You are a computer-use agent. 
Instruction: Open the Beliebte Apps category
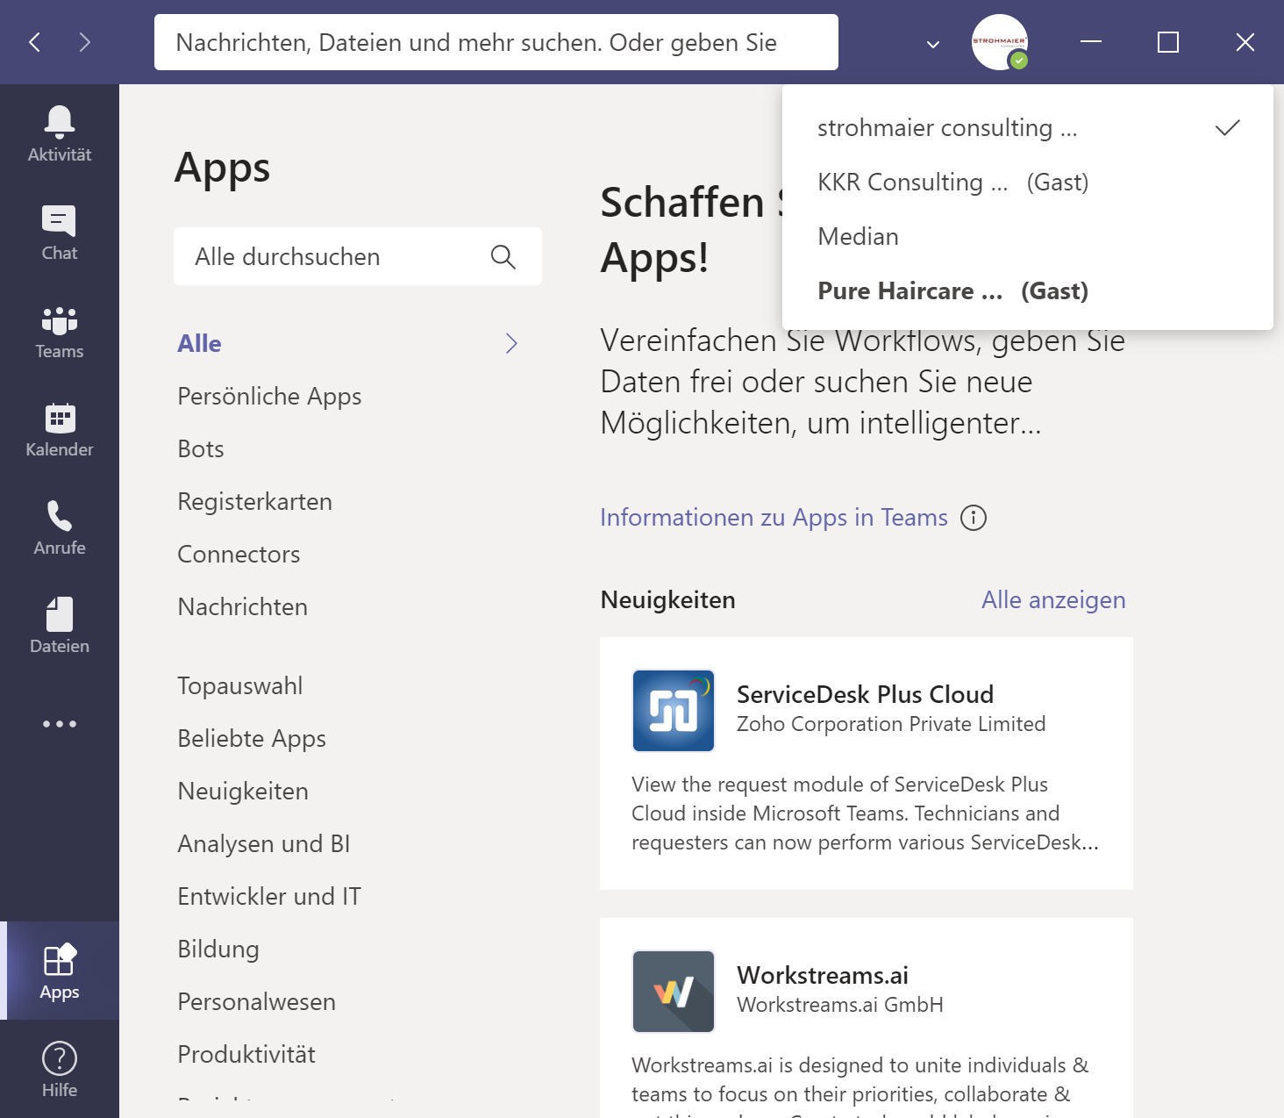click(x=252, y=739)
